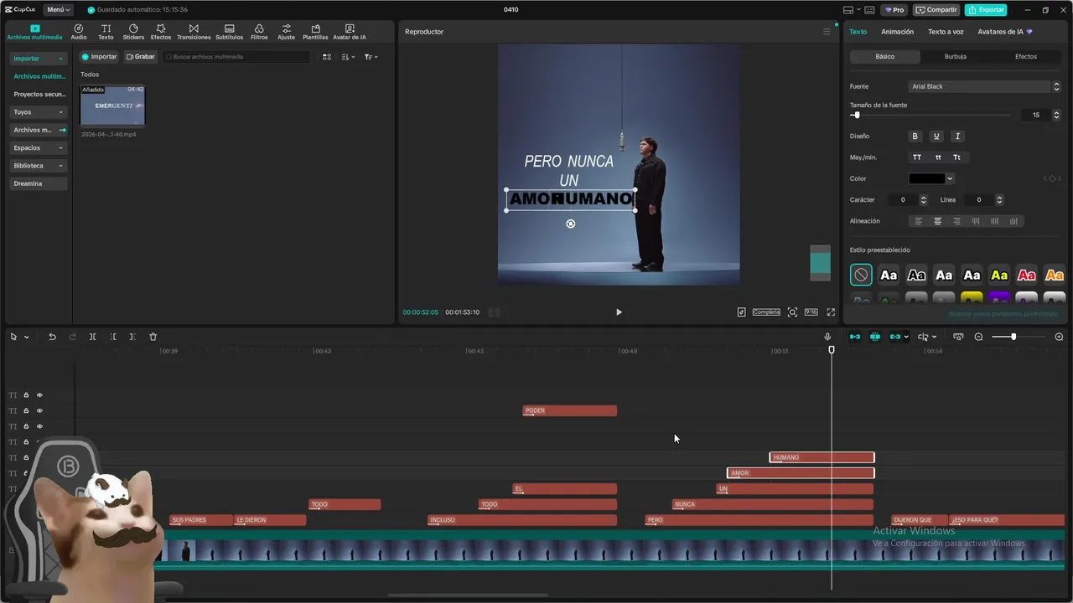Set text to all lowercase (tt)
This screenshot has height=603, width=1073.
pos(937,157)
